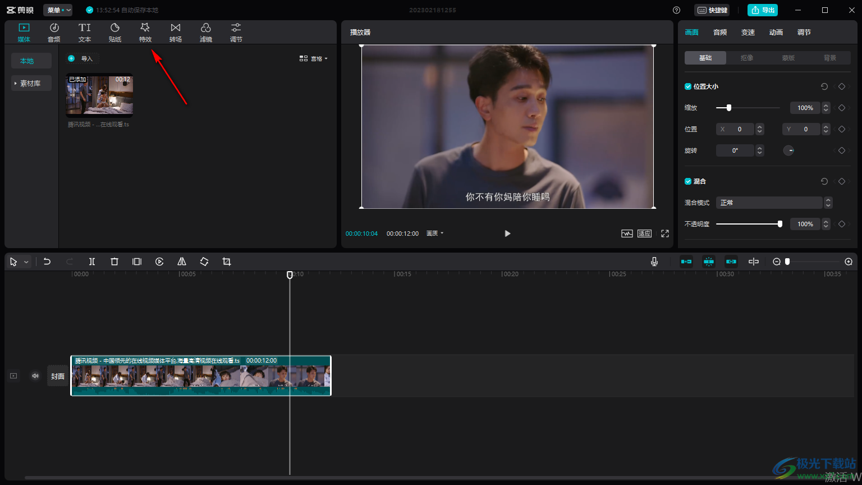862x485 pixels.
Task: Select the 本地 local media button
Action: (31, 61)
